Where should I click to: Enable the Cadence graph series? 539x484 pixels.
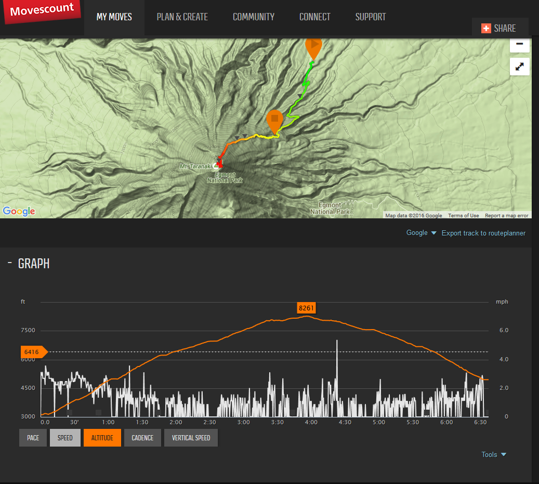(142, 438)
